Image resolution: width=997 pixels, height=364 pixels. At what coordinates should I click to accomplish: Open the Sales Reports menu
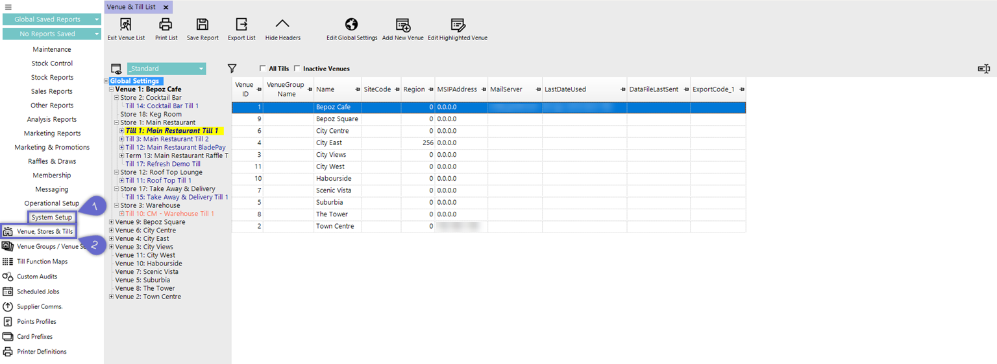52,91
